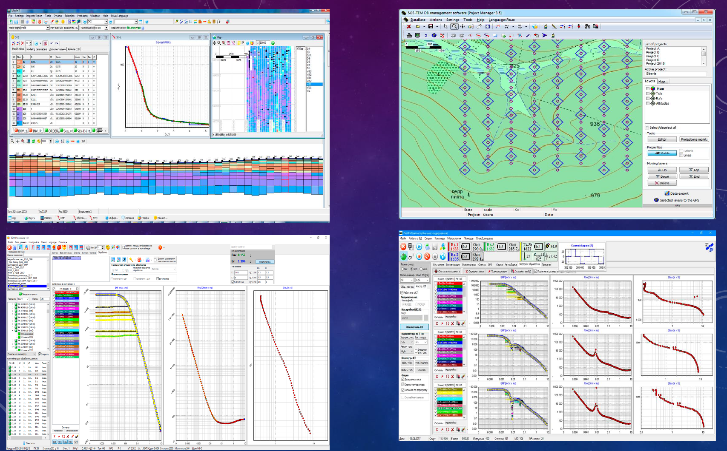727x451 pixels.
Task: Click the pan/move arrows tool on map toolbar
Action: coord(463,27)
